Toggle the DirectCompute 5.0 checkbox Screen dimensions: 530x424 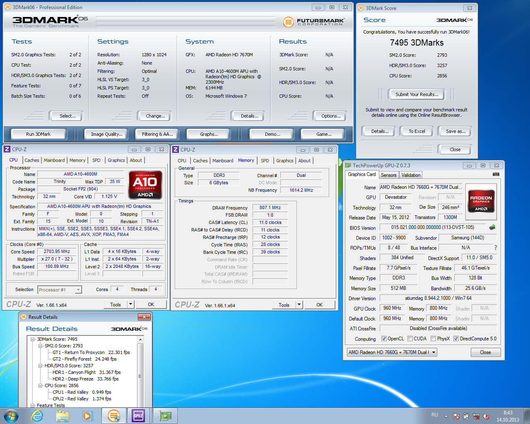456,339
